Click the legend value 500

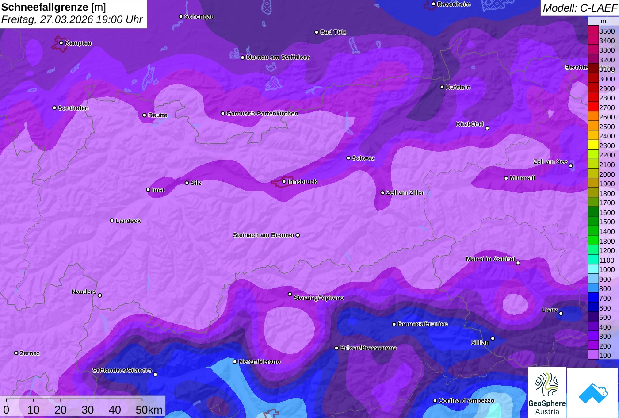[605, 317]
